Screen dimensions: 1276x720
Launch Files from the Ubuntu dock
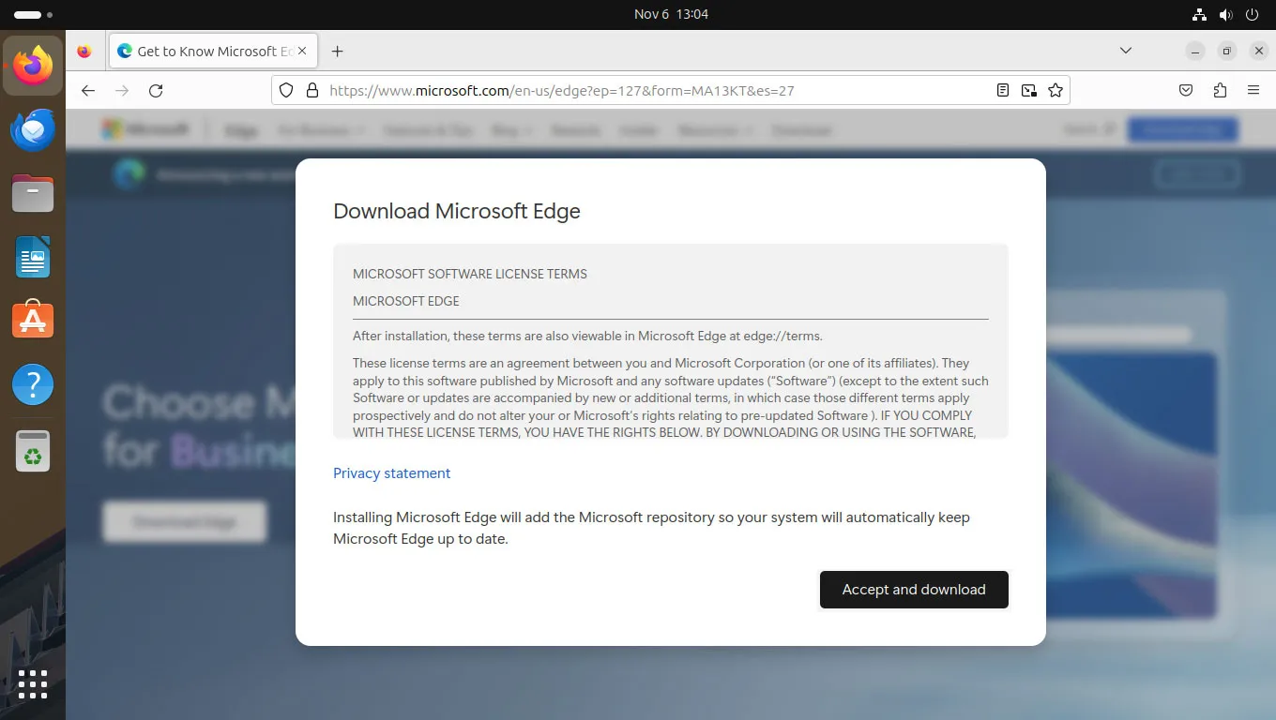tap(32, 193)
